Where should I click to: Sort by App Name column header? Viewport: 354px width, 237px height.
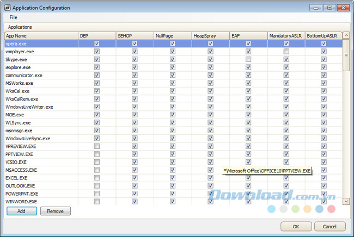[x=41, y=36]
